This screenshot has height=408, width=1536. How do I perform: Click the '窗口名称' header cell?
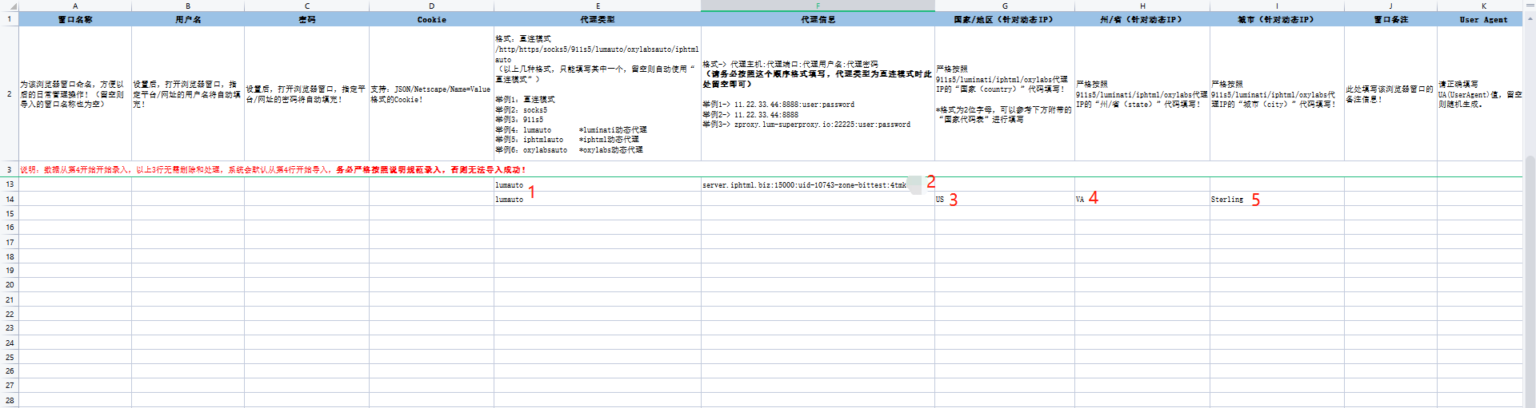point(75,20)
